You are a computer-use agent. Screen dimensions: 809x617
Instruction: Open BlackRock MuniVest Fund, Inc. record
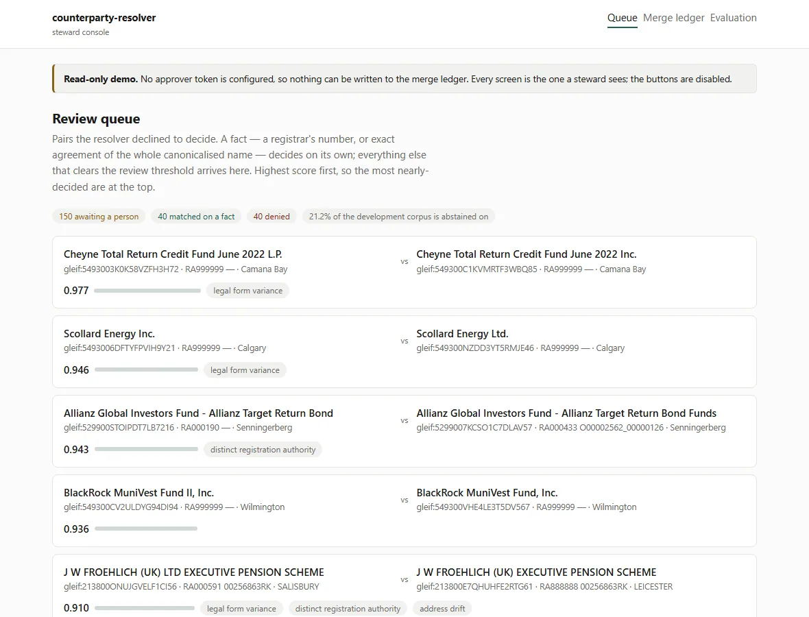point(487,493)
